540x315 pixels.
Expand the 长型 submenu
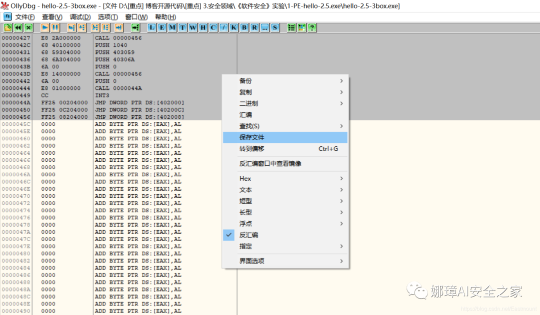click(x=285, y=213)
